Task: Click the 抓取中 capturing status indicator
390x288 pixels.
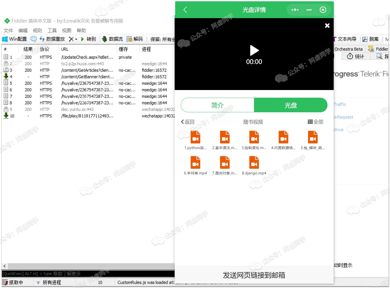Action: (x=13, y=282)
